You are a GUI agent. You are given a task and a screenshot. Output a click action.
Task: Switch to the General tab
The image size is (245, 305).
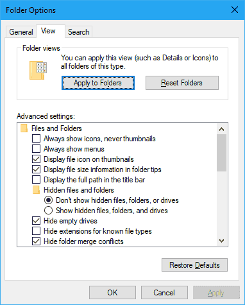21,32
